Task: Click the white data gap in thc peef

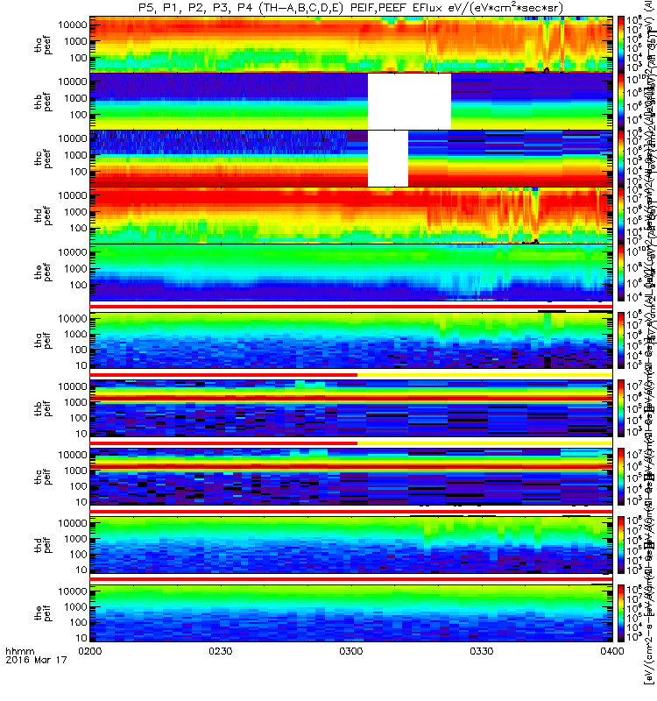Action: point(388,159)
